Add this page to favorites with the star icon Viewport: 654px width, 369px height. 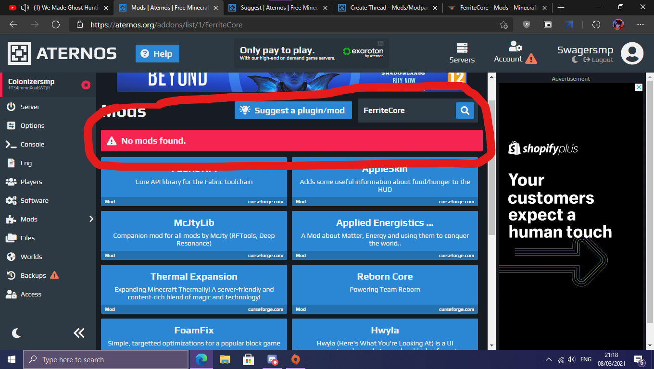point(503,25)
